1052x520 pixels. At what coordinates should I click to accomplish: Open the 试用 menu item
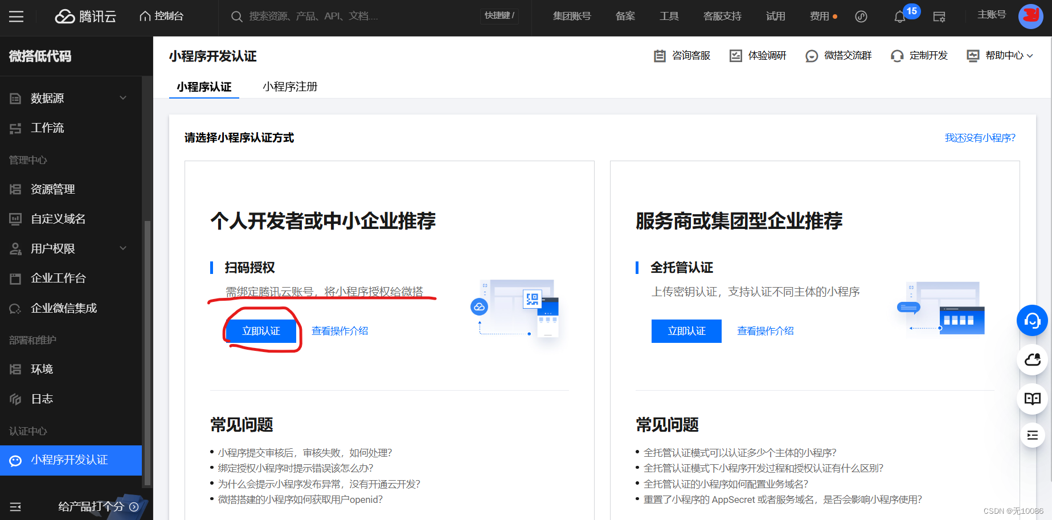pos(776,16)
